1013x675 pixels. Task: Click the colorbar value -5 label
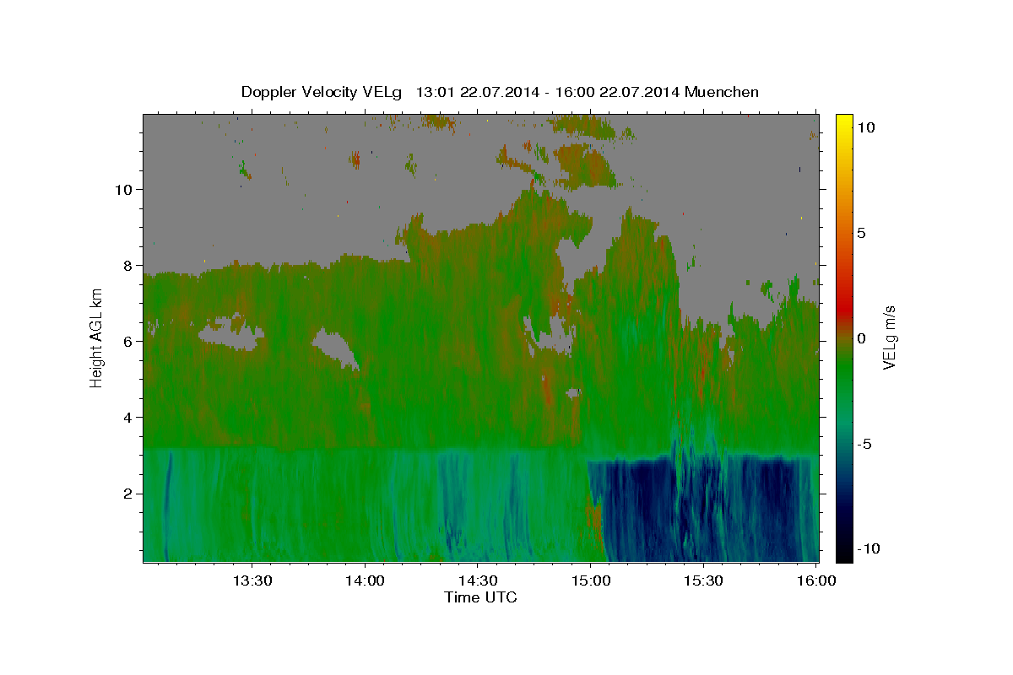pyautogui.click(x=865, y=444)
